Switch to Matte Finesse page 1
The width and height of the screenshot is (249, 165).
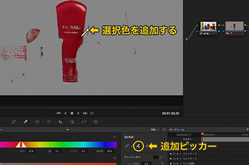[155, 157]
